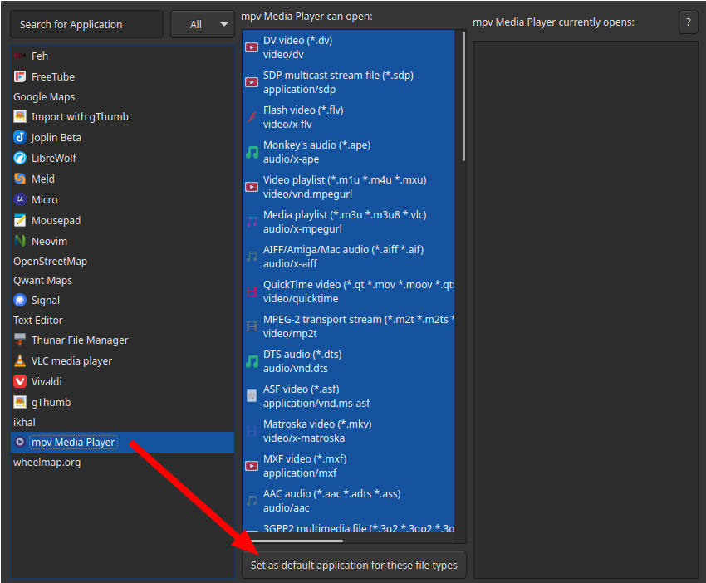Click the Joplin Beta app icon
This screenshot has width=706, height=583.
[x=18, y=137]
